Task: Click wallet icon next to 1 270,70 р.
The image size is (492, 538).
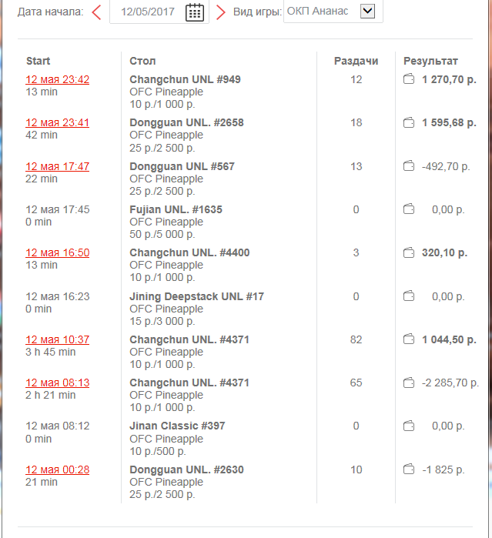Action: point(409,79)
